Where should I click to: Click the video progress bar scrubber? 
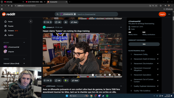pos(93,75)
